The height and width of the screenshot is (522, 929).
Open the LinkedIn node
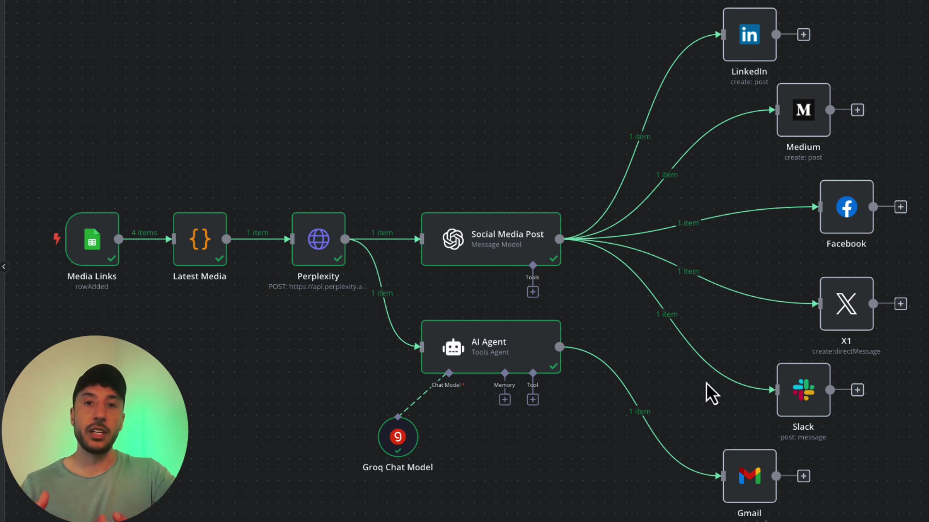pyautogui.click(x=749, y=34)
